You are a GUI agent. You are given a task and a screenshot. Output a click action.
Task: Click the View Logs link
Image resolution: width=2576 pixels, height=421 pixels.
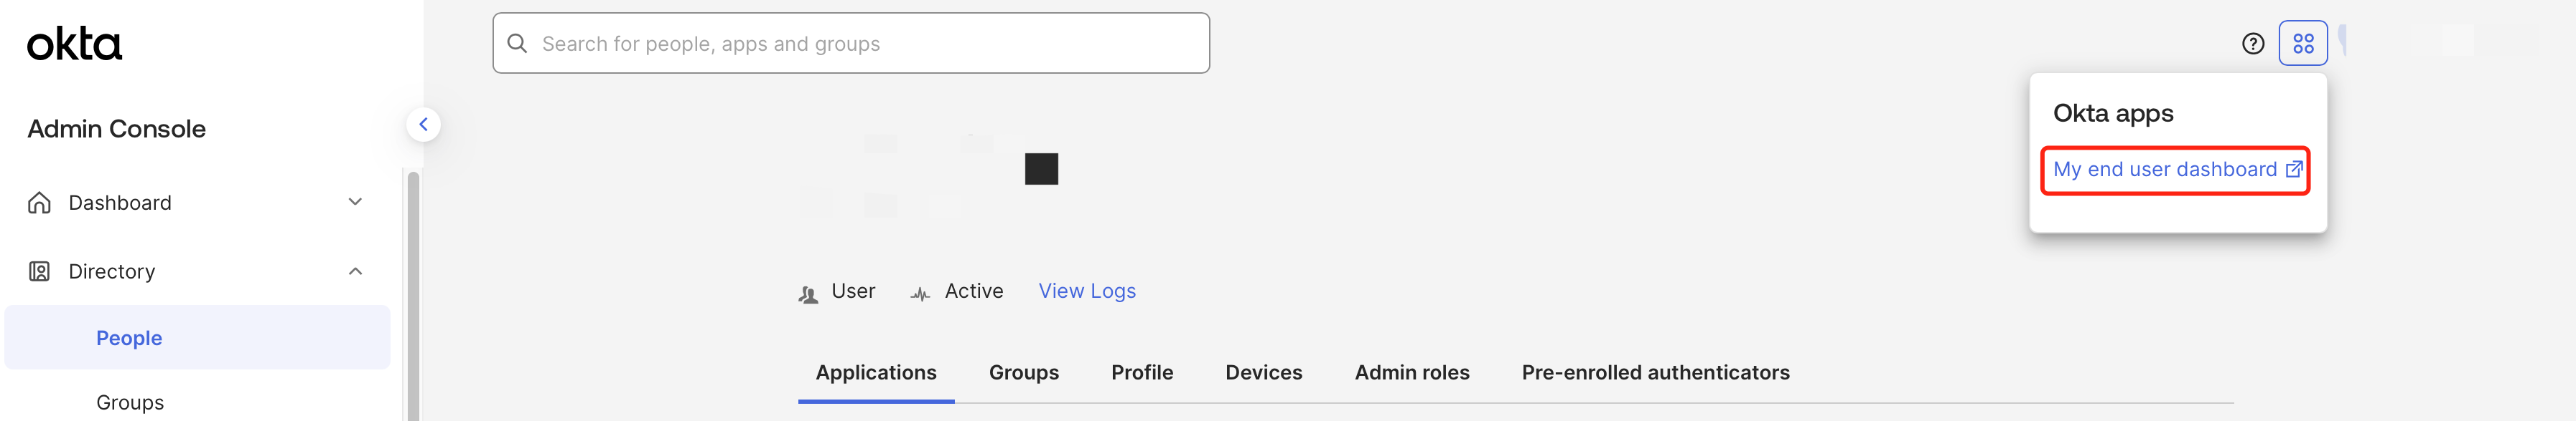1087,291
